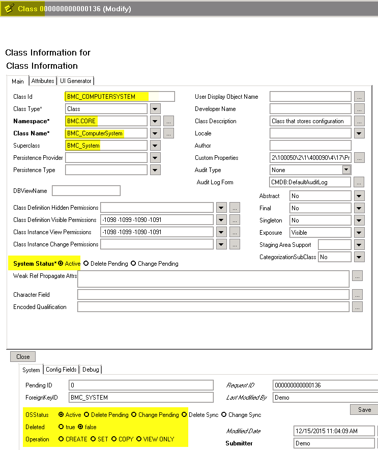Open the Persistence Provider dropdown
This screenshot has height=450, width=378.
(155, 158)
